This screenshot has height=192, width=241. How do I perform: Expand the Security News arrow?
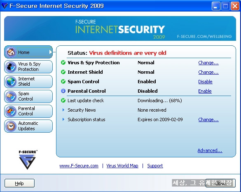pos(63,110)
